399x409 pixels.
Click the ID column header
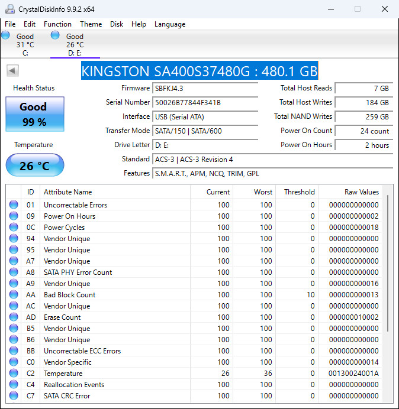click(31, 192)
